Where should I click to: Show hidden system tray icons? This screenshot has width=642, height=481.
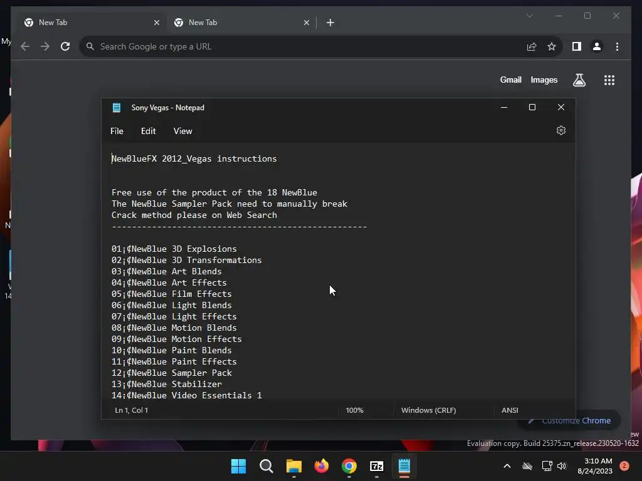click(507, 466)
